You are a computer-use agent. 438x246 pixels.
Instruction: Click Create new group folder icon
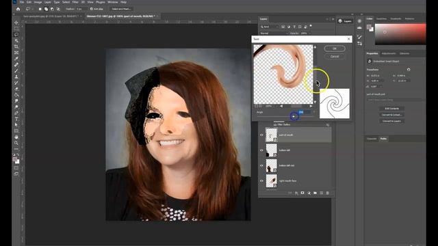tap(315, 193)
